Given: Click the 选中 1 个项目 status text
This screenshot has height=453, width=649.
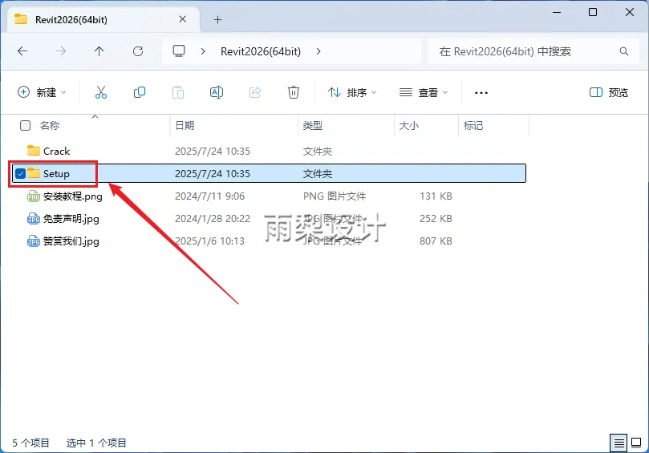Looking at the screenshot, I should [96, 443].
